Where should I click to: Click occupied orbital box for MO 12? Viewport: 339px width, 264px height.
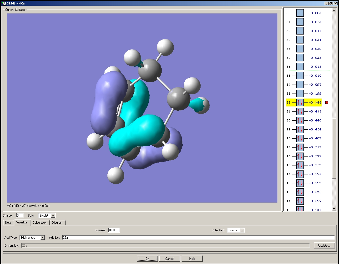tap(300, 192)
